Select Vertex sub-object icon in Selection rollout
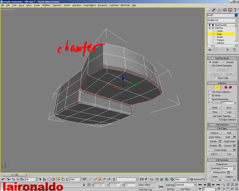239x191 pixels. point(212,88)
